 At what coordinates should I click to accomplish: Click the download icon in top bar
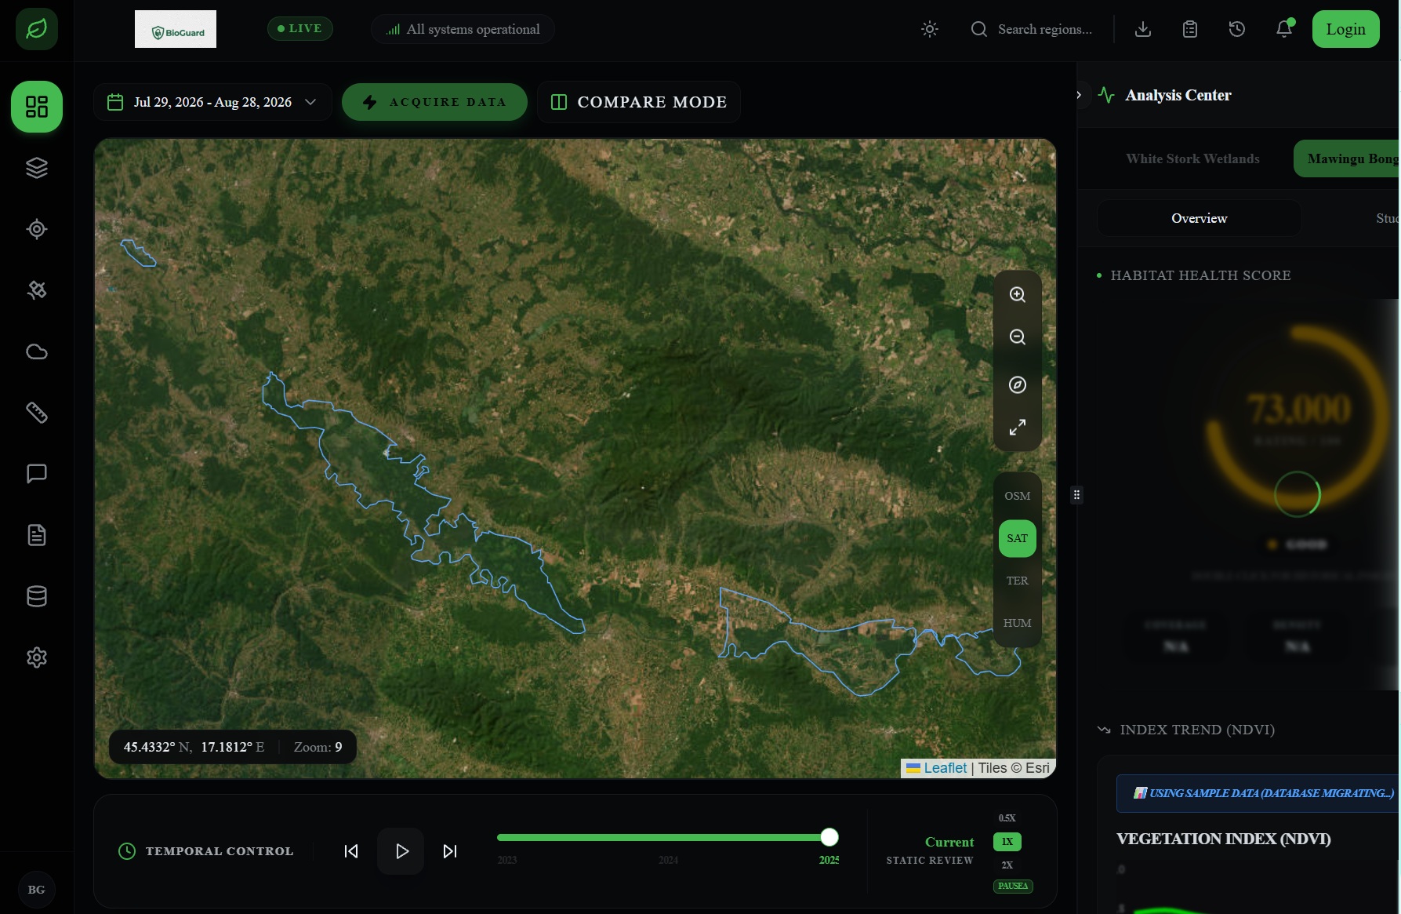1143,29
